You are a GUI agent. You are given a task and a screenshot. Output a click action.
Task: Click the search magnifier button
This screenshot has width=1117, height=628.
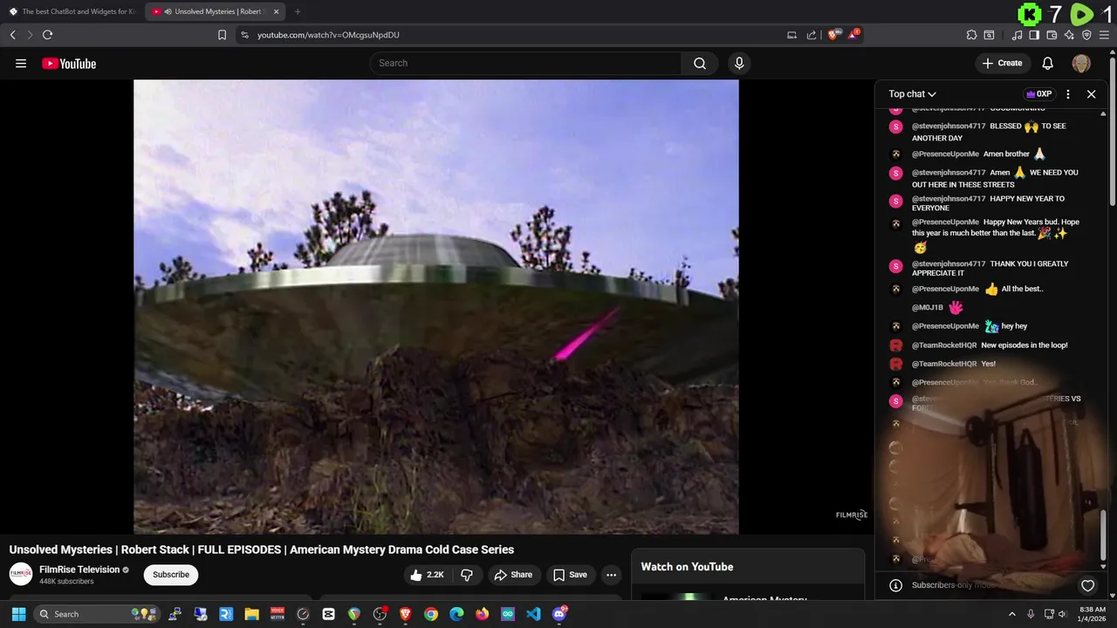tap(700, 63)
